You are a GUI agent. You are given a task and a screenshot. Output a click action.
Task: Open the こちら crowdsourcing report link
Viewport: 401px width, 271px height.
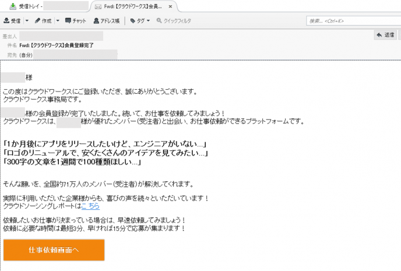(90, 206)
